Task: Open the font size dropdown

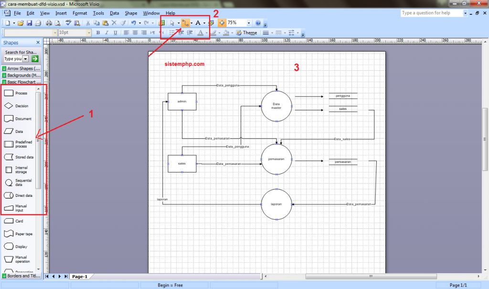Action: coord(88,33)
